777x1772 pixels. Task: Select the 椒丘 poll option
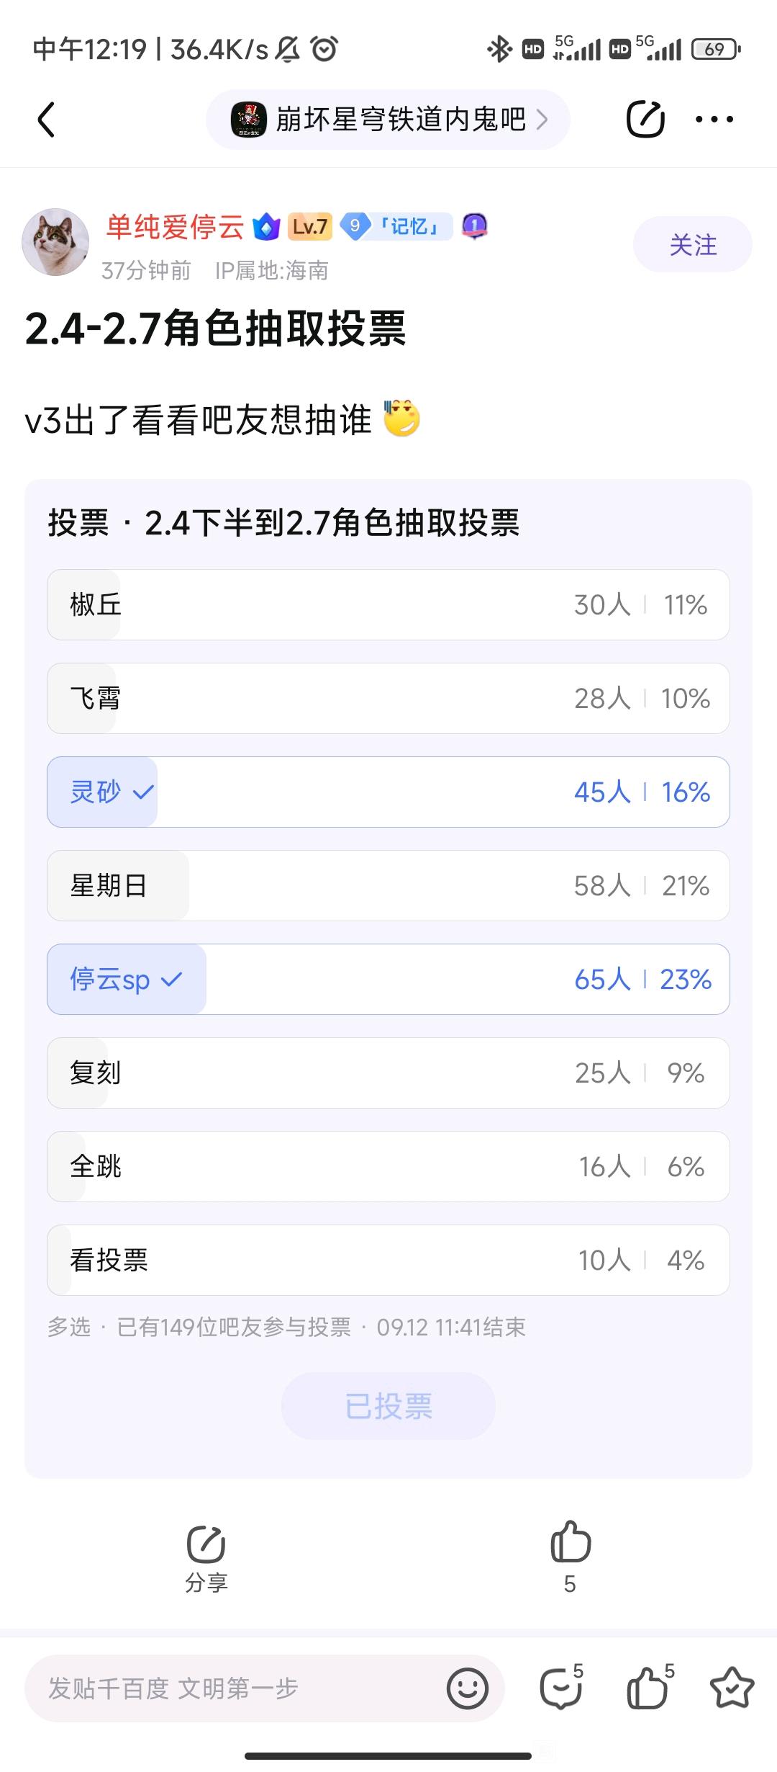tap(388, 604)
